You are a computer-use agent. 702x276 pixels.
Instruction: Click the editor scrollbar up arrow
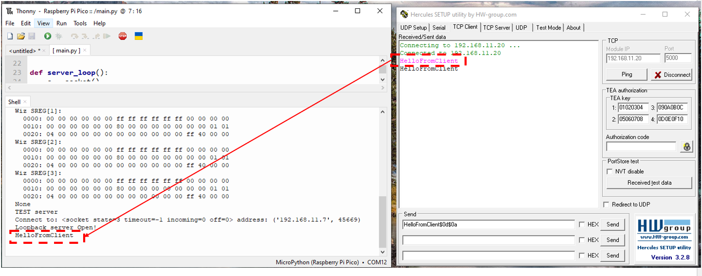(382, 61)
